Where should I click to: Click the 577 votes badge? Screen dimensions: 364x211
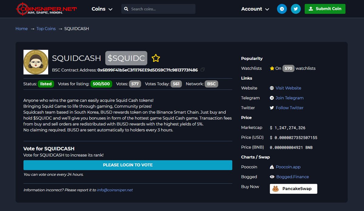[x=135, y=84]
